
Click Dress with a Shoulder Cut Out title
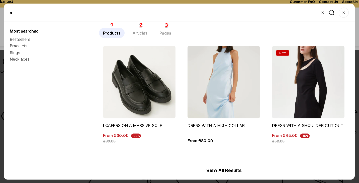click(307, 125)
